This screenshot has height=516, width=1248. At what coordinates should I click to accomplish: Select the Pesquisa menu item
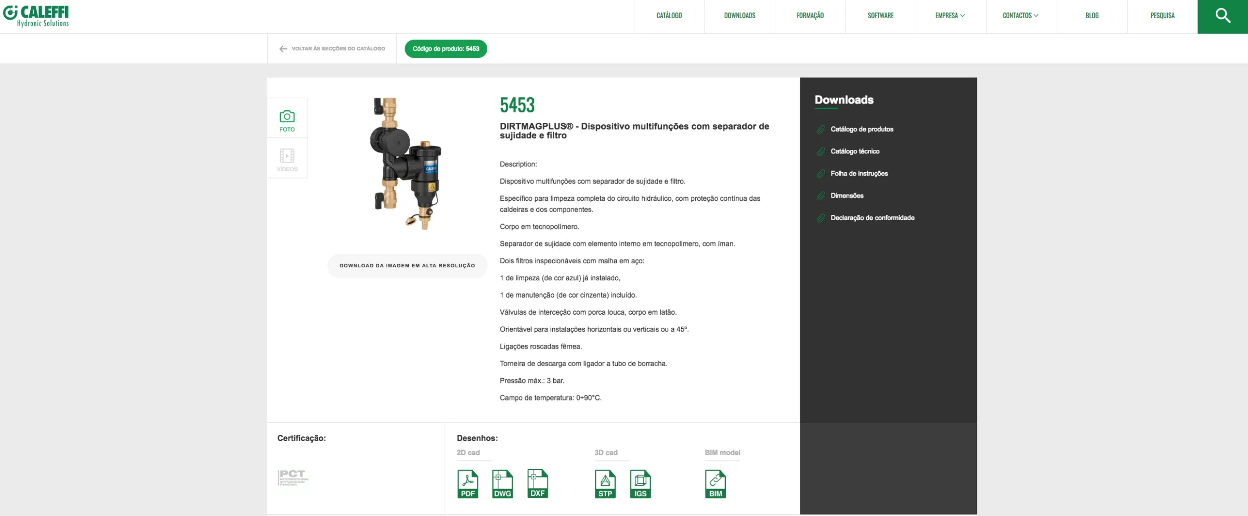click(x=1162, y=16)
